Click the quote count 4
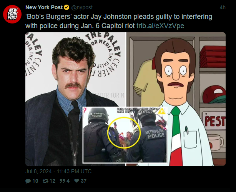The width and height of the screenshot is (236, 192). coord(68,181)
